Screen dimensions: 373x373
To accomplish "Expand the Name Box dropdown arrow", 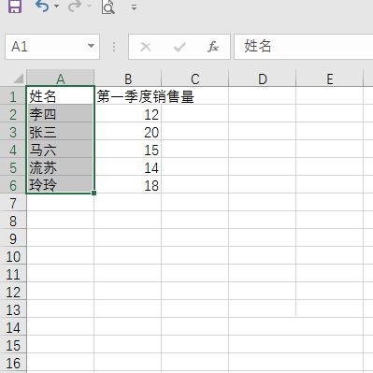I will coord(91,46).
